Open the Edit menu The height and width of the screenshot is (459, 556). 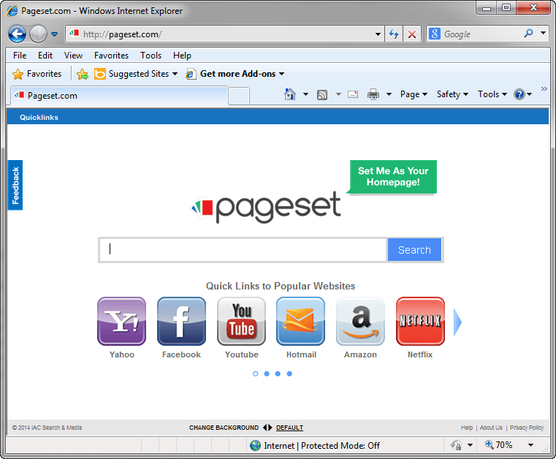pos(45,56)
